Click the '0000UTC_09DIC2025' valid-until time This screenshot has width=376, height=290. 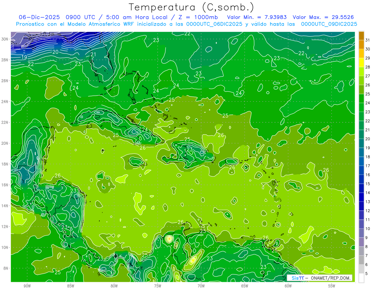tap(329, 24)
